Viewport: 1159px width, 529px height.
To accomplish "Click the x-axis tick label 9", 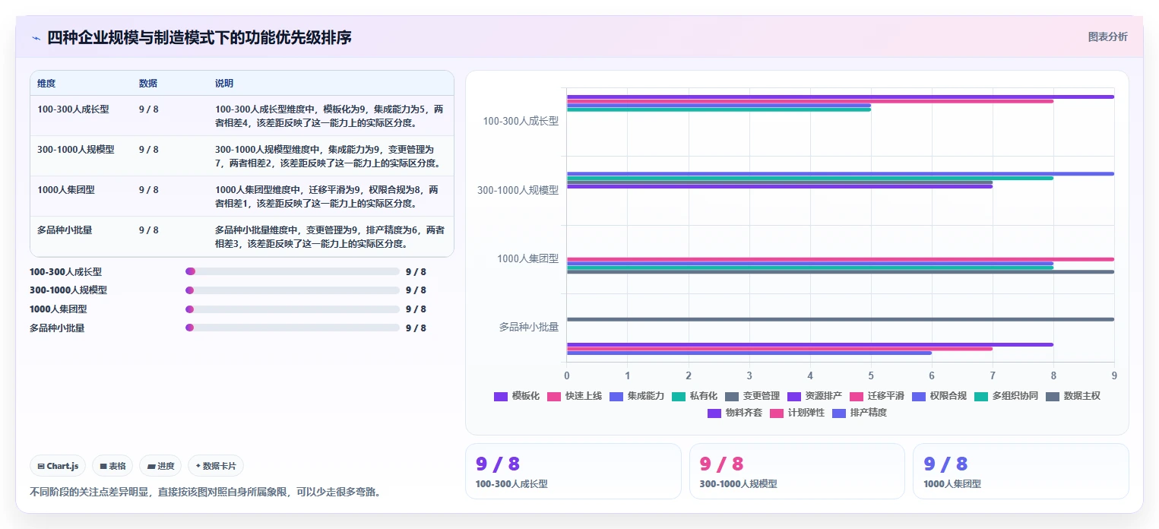I will coord(1114,375).
